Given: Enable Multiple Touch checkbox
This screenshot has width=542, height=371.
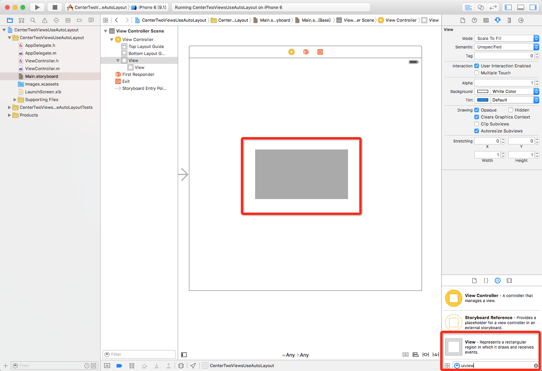Looking at the screenshot, I should coord(477,73).
